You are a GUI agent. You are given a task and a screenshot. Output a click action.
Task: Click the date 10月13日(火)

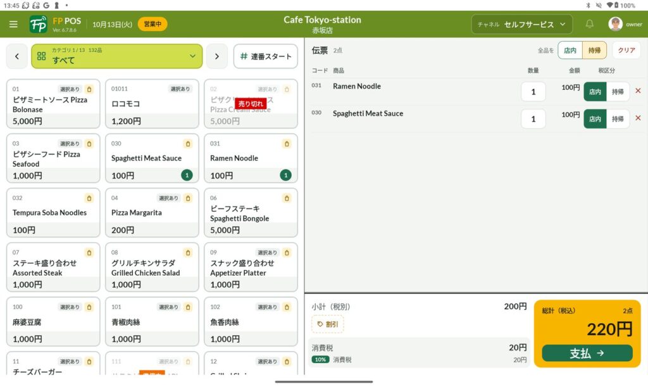113,25
